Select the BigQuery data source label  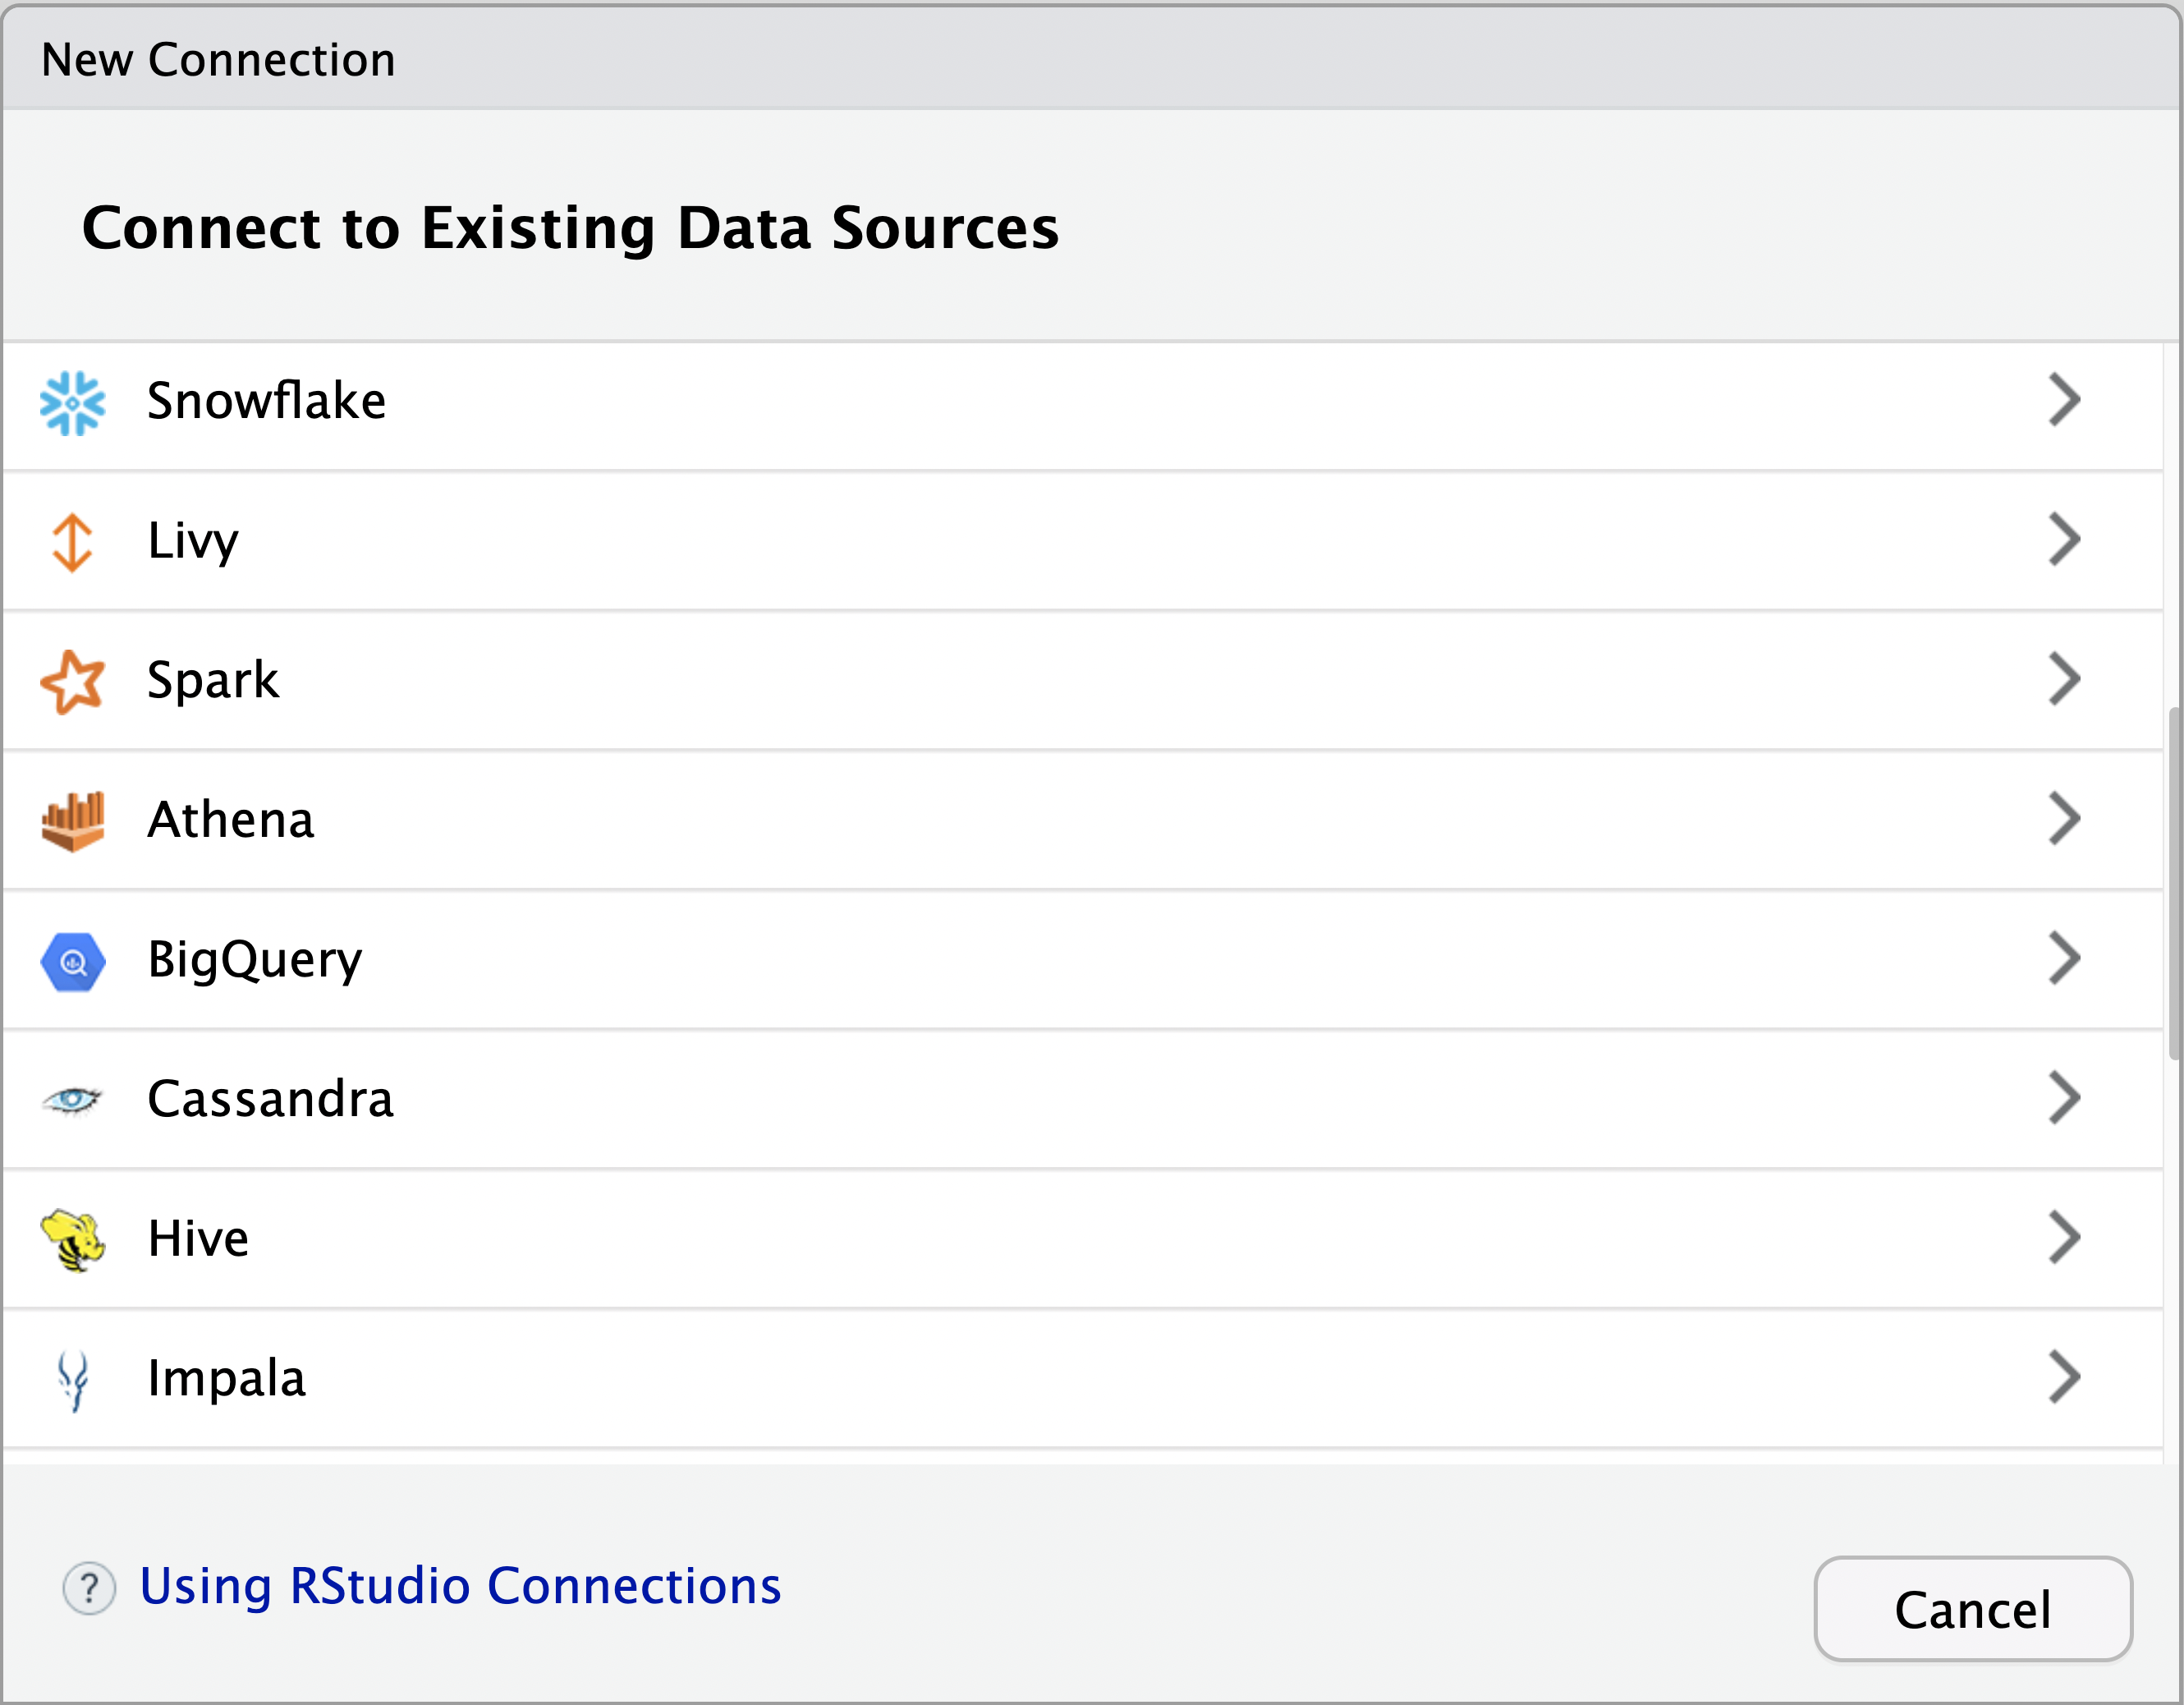click(255, 960)
